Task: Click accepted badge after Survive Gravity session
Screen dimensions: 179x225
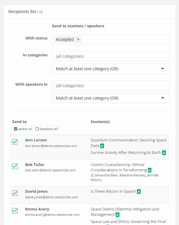Action: click(164, 153)
